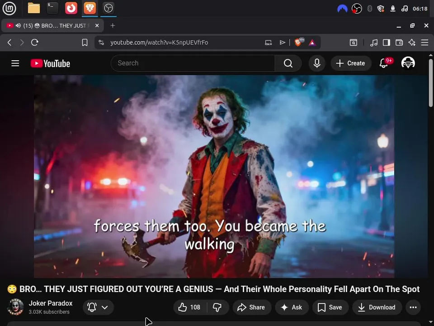Open the OBS tray indicator icon
Screen dimensions: 434x326
tap(357, 9)
